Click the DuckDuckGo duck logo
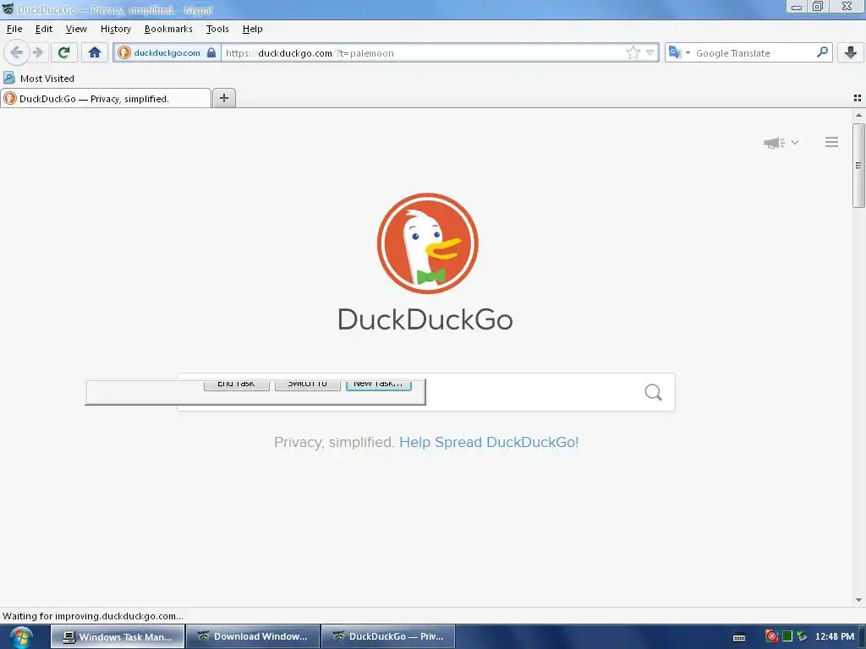The height and width of the screenshot is (649, 866). [x=427, y=243]
